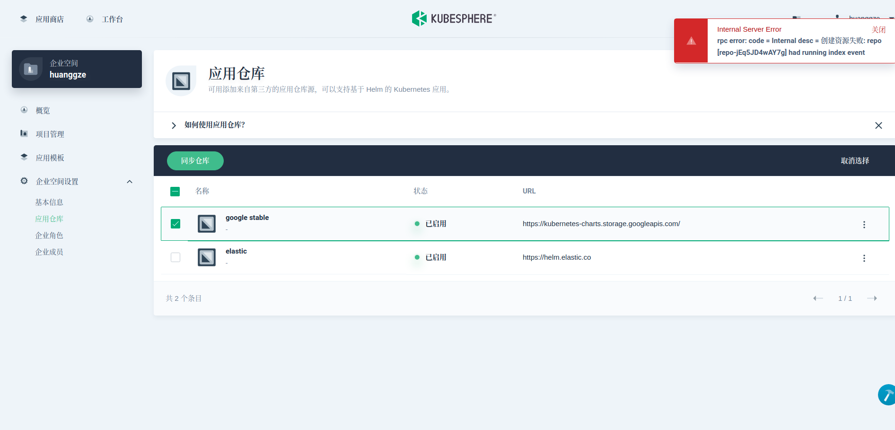Click google stable repo name
Viewport: 895px width, 430px height.
247,218
